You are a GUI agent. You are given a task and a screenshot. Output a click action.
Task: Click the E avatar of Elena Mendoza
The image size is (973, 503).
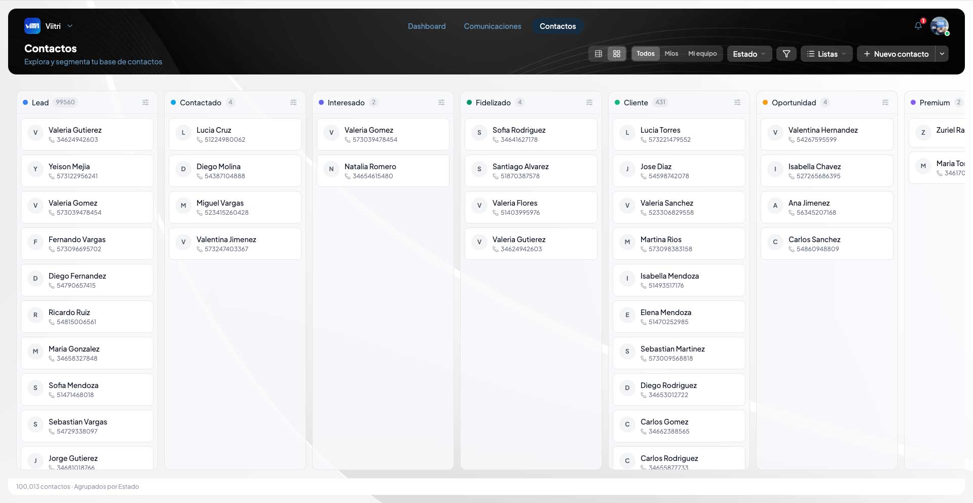pyautogui.click(x=627, y=315)
